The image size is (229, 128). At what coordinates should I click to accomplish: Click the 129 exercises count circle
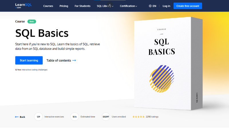[x=38, y=117]
